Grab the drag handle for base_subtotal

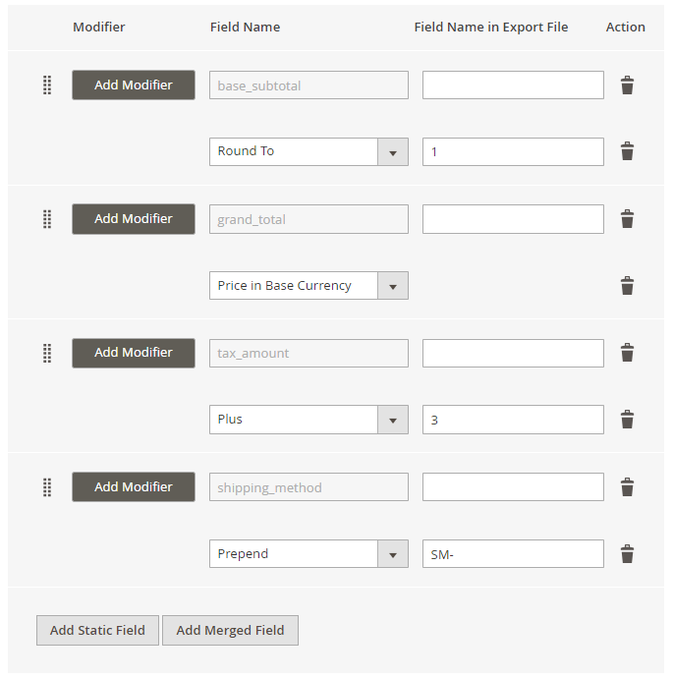click(47, 85)
